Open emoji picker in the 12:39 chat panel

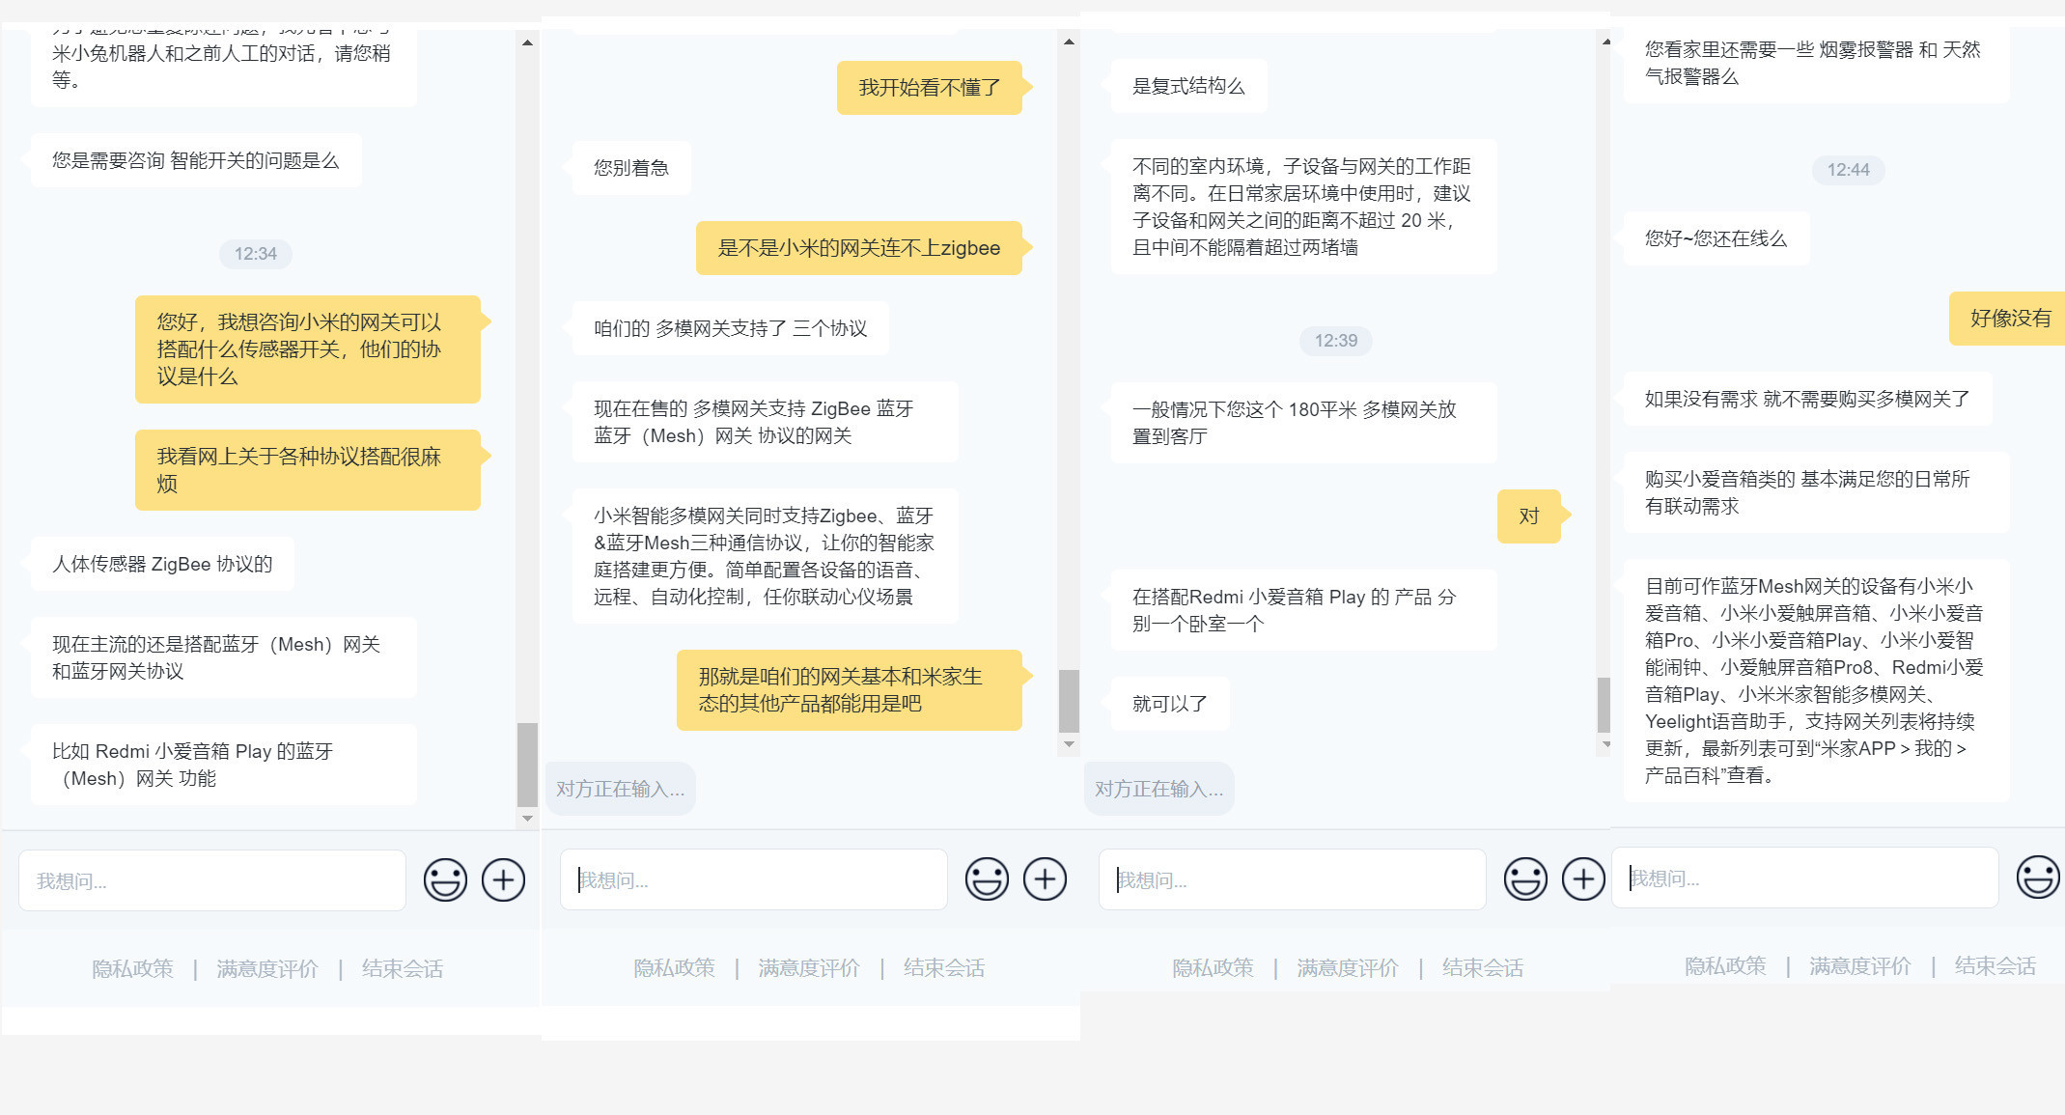tap(1525, 878)
